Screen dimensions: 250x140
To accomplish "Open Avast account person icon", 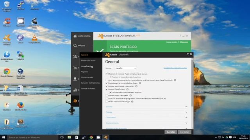I will (x=75, y=79).
